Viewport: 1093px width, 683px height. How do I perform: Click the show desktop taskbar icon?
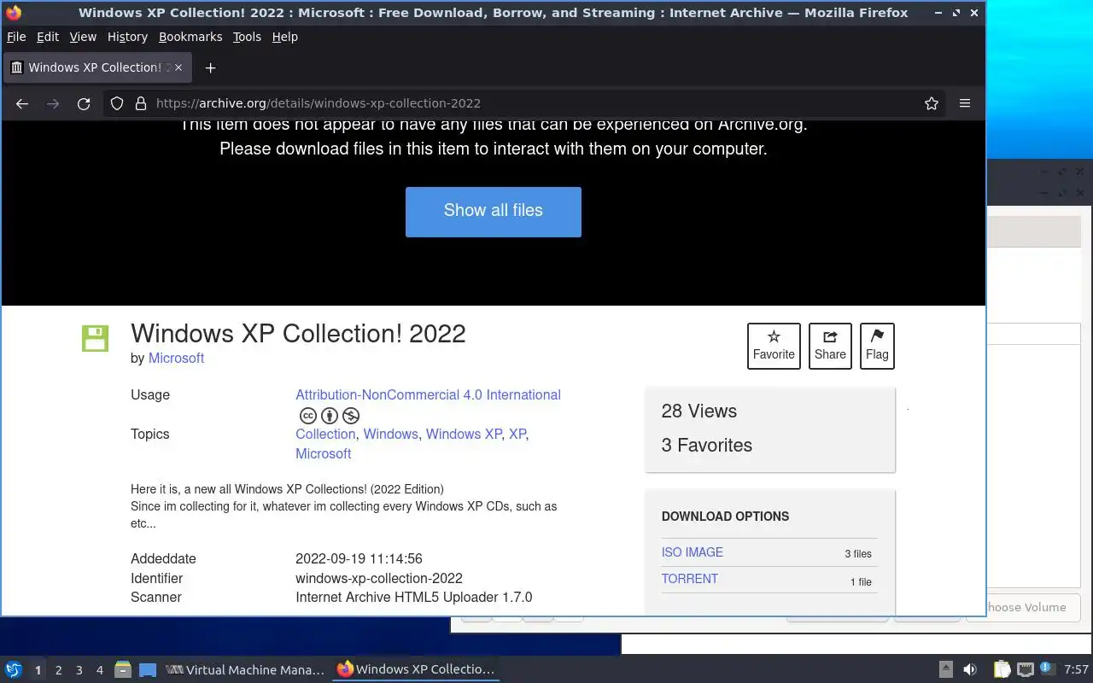pyautogui.click(x=148, y=669)
